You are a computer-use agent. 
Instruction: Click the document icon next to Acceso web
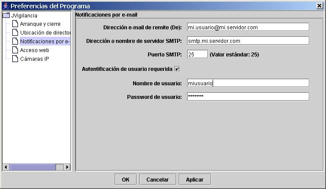coord(15,50)
